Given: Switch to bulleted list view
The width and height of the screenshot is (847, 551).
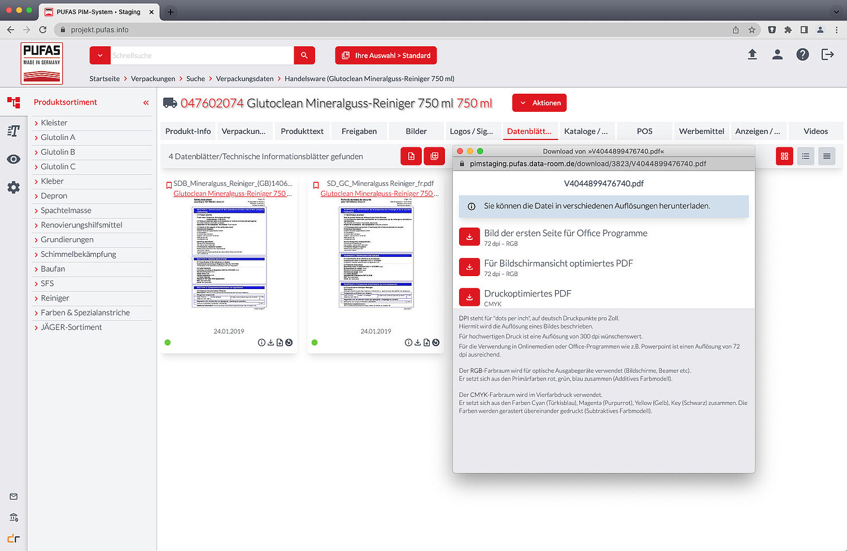Looking at the screenshot, I should coord(806,156).
